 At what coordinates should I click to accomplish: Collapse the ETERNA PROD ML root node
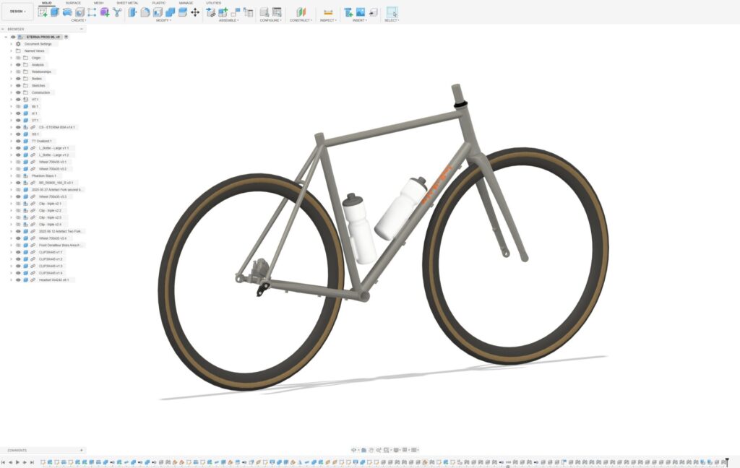[x=6, y=37]
